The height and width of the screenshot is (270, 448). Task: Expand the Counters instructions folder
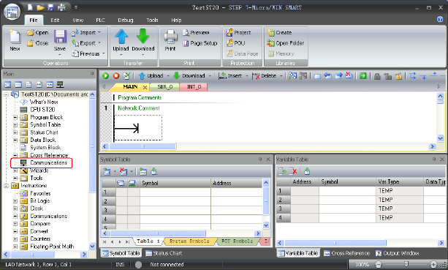coord(15,239)
